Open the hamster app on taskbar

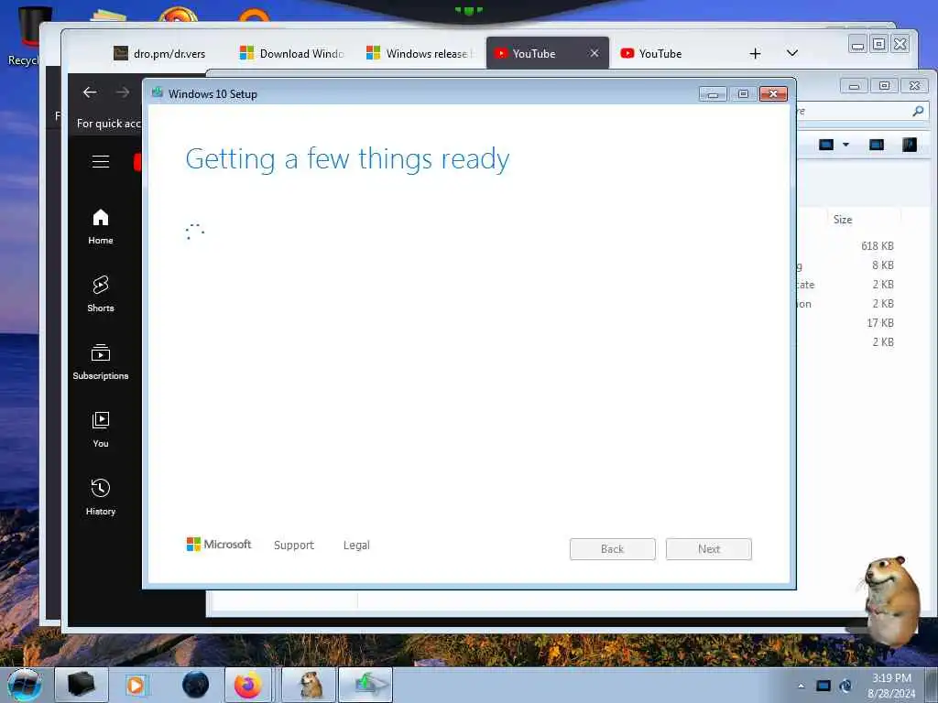click(x=310, y=685)
